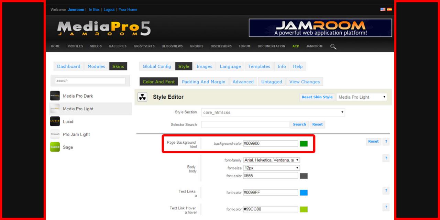Switch to the Images tab
Viewport: 440px width, 220px height.
(x=204, y=66)
